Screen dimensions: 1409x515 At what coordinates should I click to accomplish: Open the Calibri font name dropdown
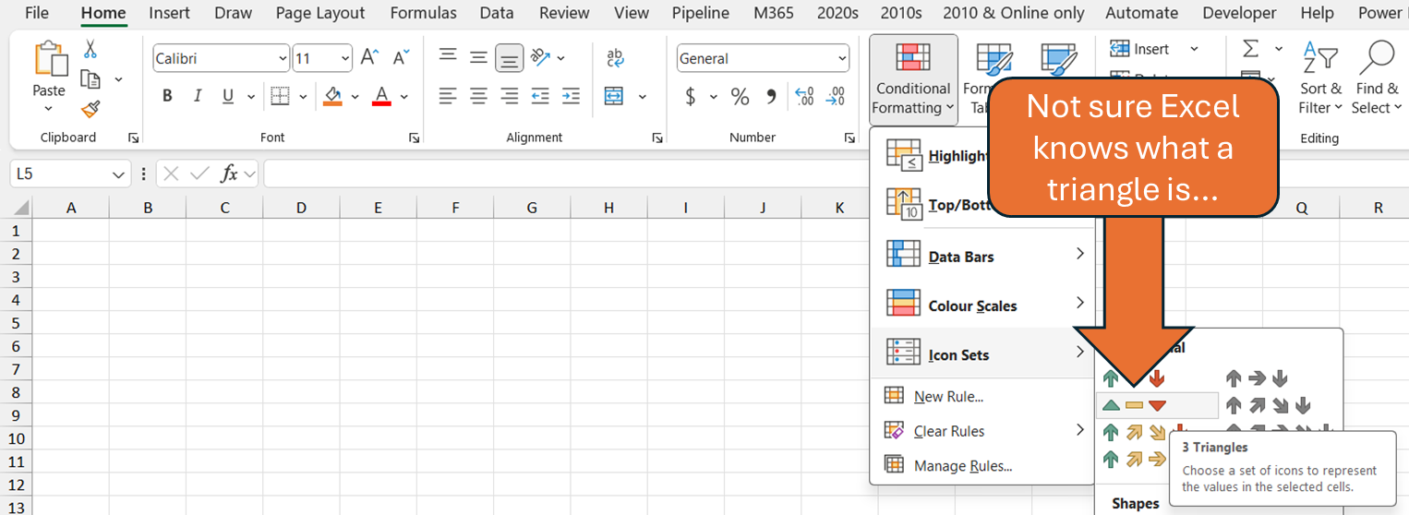click(x=282, y=58)
